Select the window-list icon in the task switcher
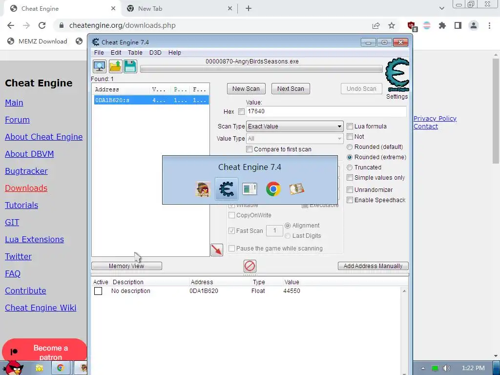500x375 pixels. pos(250,189)
